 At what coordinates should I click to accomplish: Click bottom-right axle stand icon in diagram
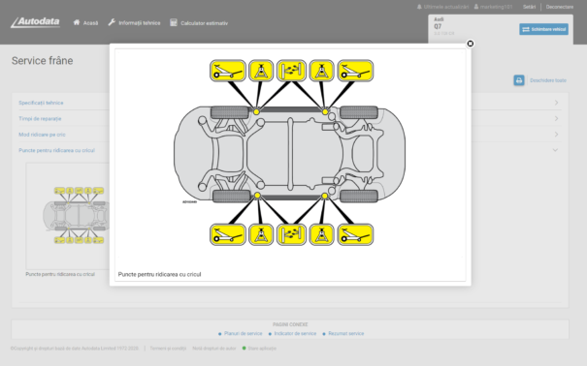(x=321, y=234)
